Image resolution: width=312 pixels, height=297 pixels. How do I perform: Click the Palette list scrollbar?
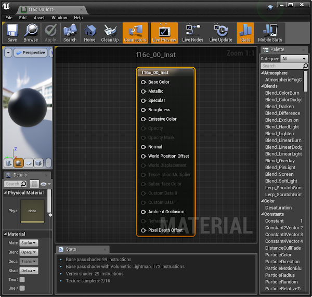pyautogui.click(x=305, y=81)
